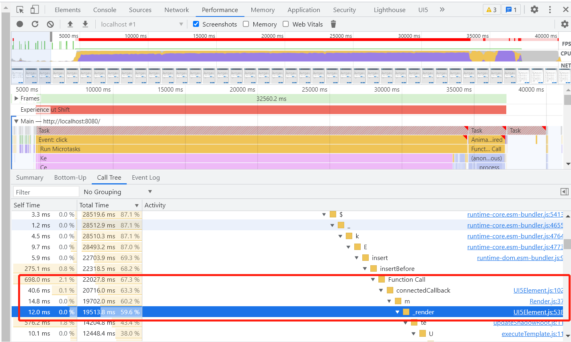Open the localhost #1 profile dropdown

141,24
